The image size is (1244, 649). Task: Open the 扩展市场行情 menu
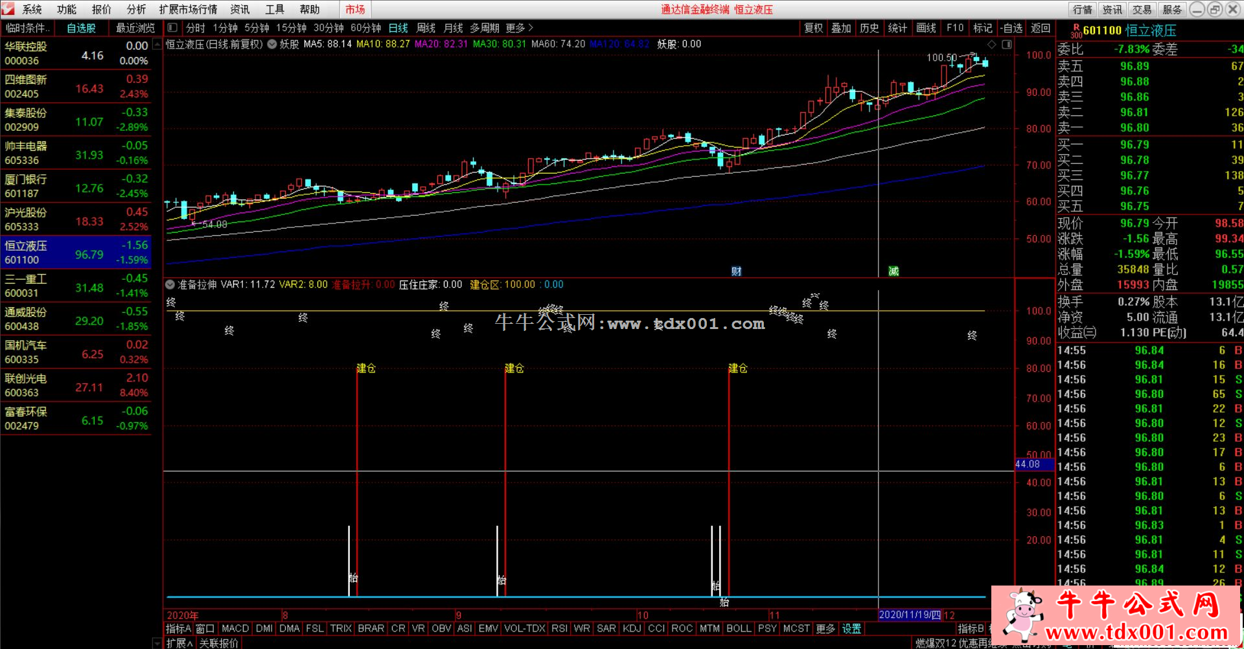pyautogui.click(x=188, y=9)
